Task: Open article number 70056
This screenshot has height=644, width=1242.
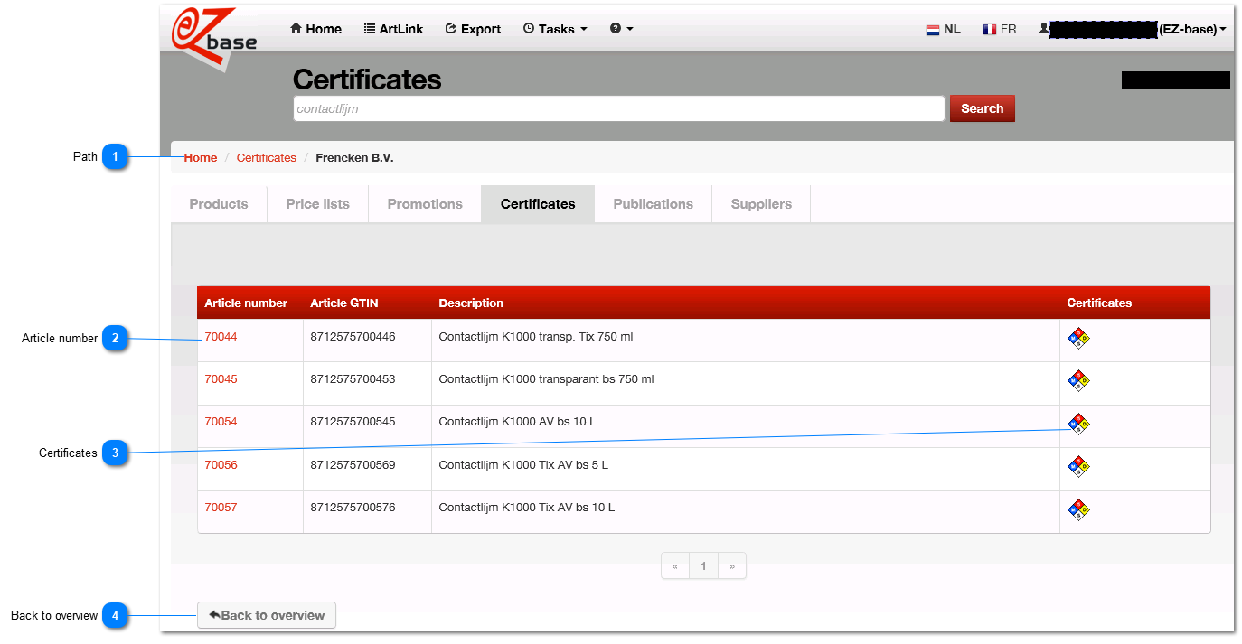Action: pos(221,464)
